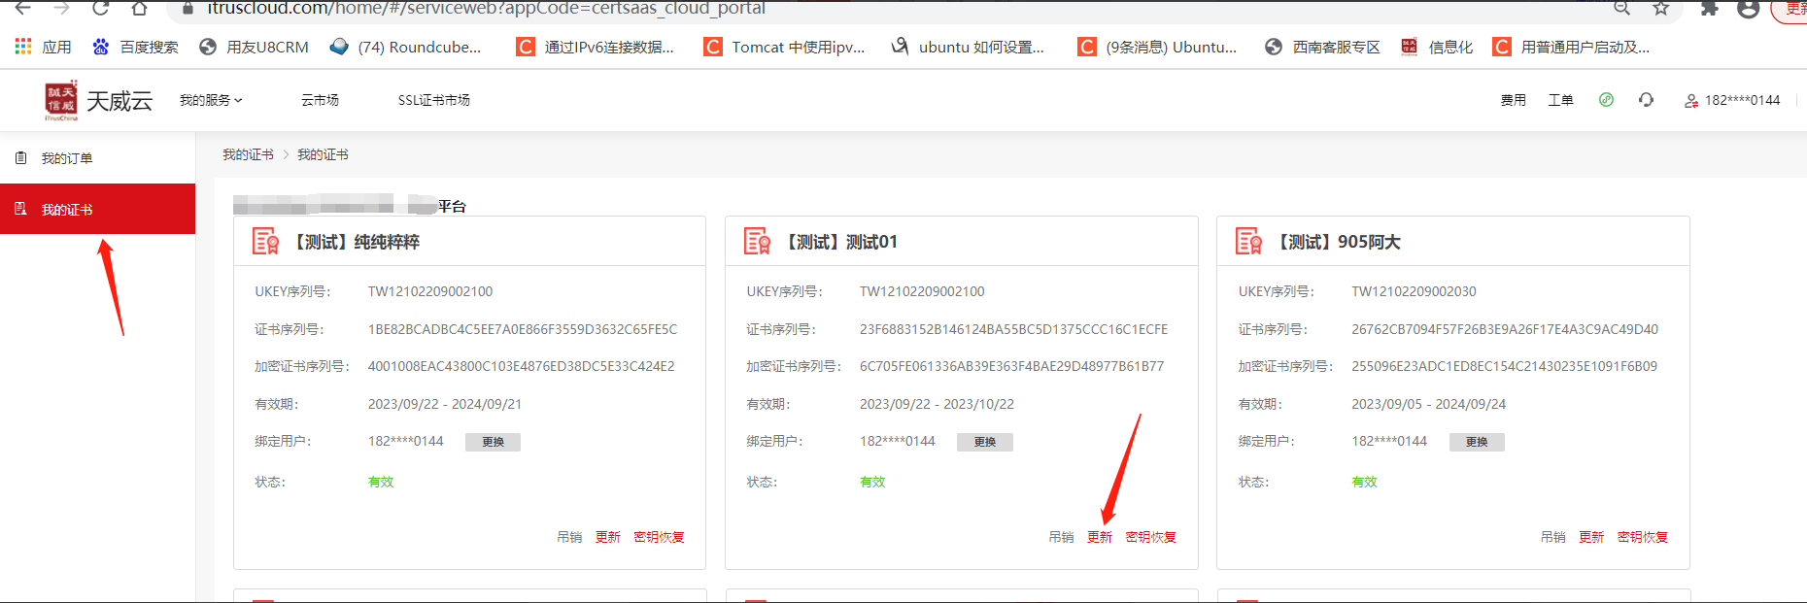Click 吊销 on the 纯纯粹粹 certificate

click(x=569, y=537)
